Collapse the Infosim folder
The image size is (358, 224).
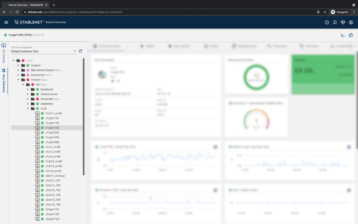[18, 80]
